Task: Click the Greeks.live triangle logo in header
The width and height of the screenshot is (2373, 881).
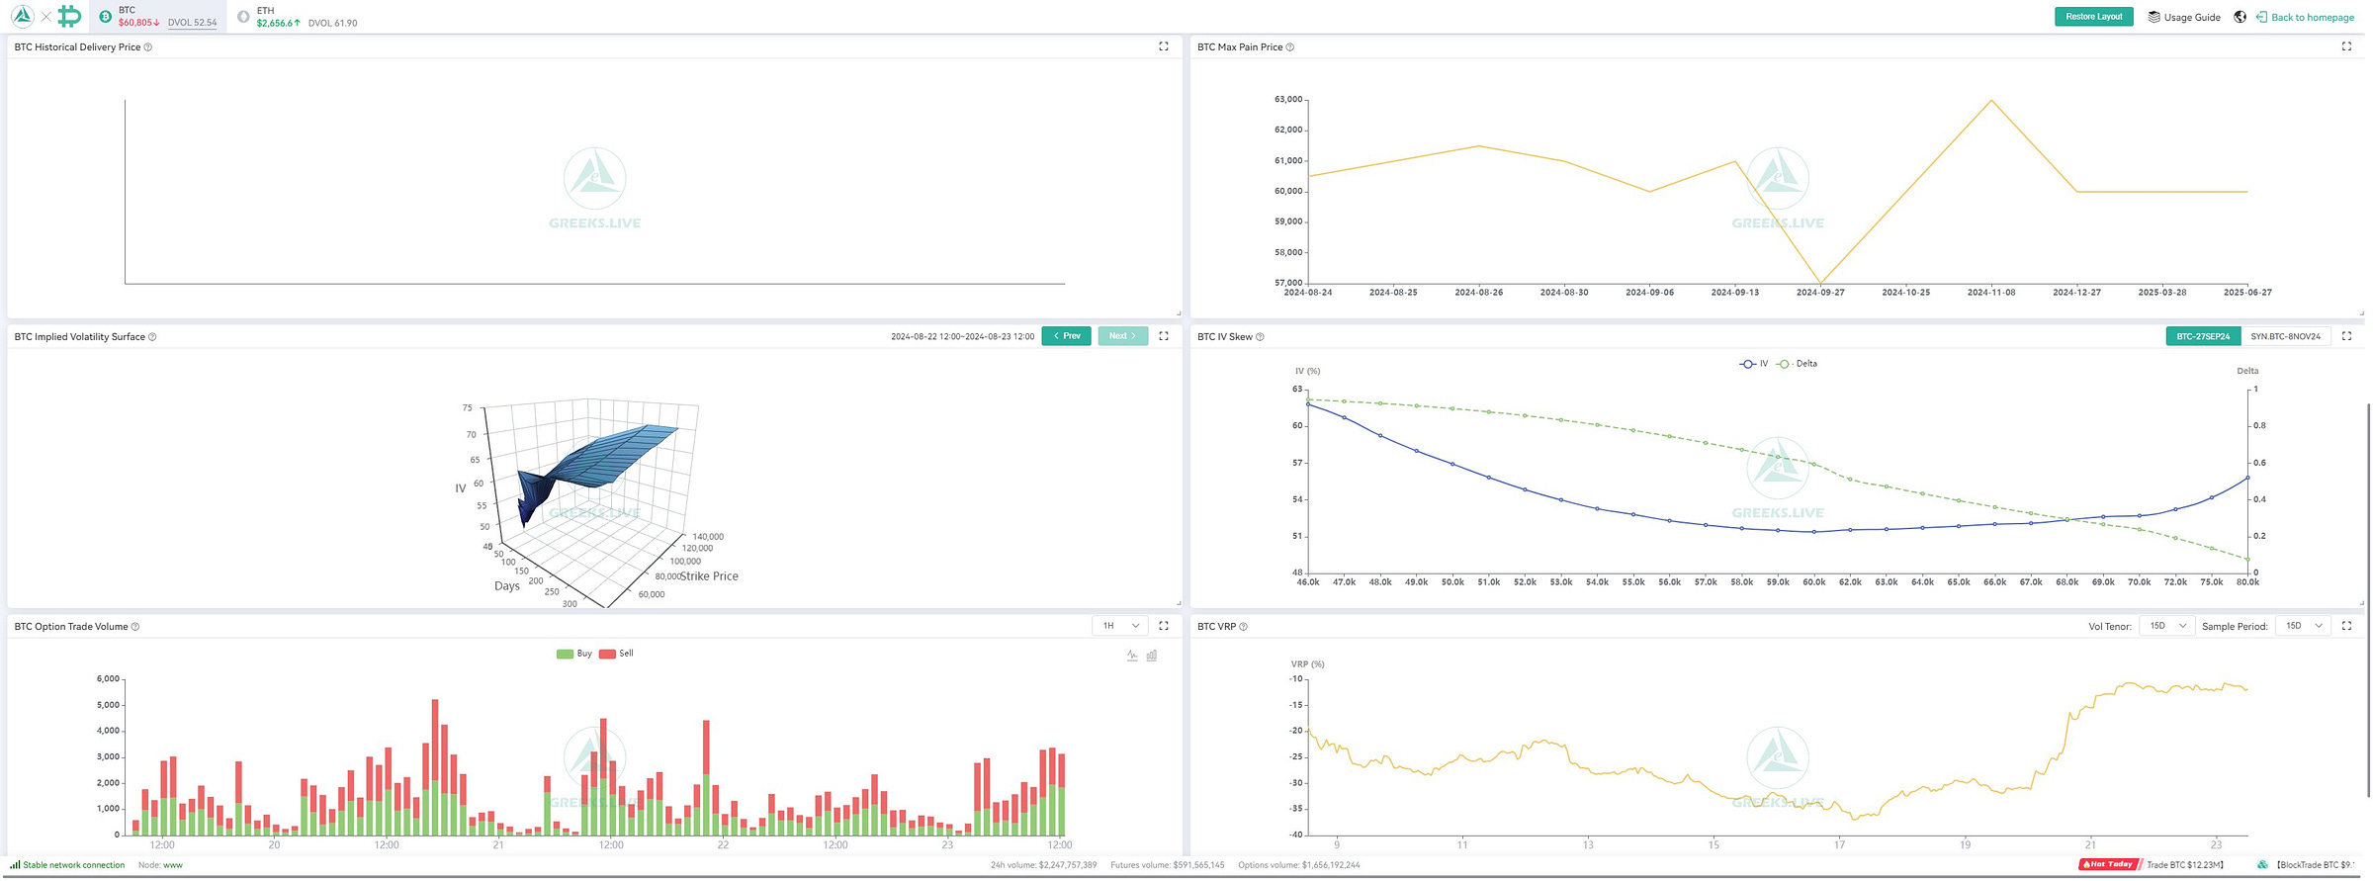Action: (x=22, y=16)
